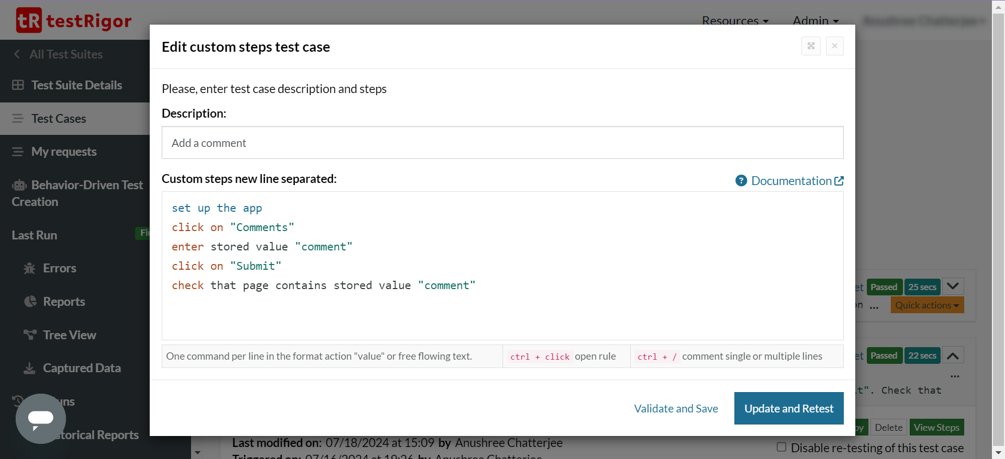The width and height of the screenshot is (1005, 459).
Task: Go to Test Suite Details in sidebar
Action: (x=76, y=85)
